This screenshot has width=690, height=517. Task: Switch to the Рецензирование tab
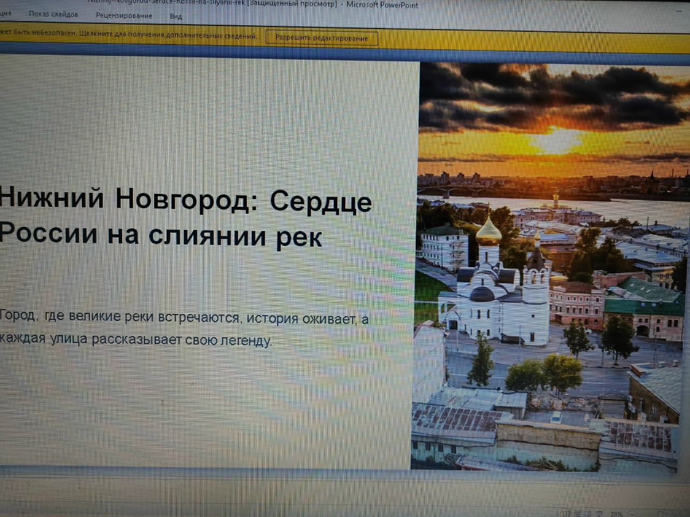point(124,16)
